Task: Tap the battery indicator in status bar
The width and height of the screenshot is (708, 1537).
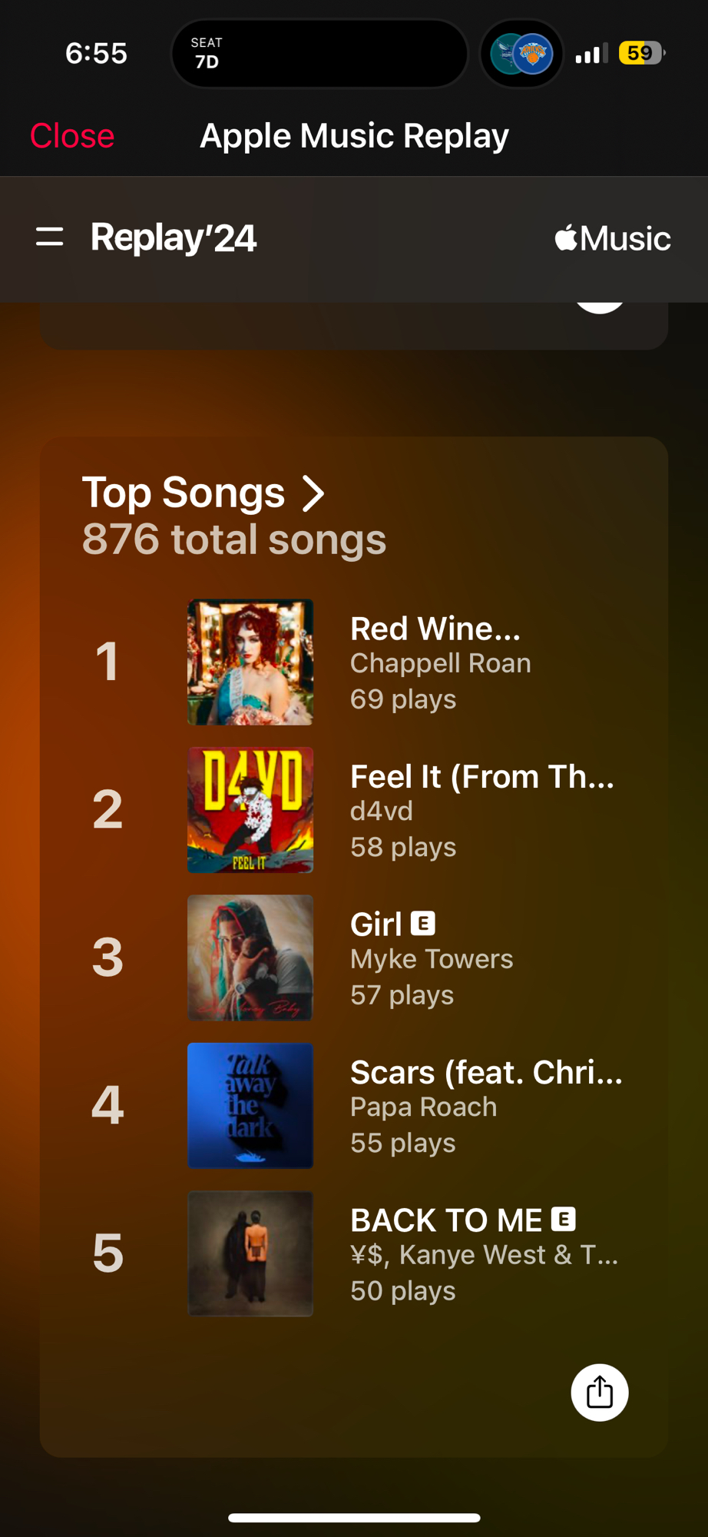Action: click(641, 53)
